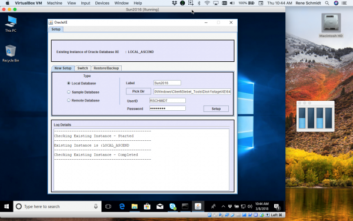Screen dimensions: 353x221
Task: Open the Devices menu
Action: pos(102,3)
